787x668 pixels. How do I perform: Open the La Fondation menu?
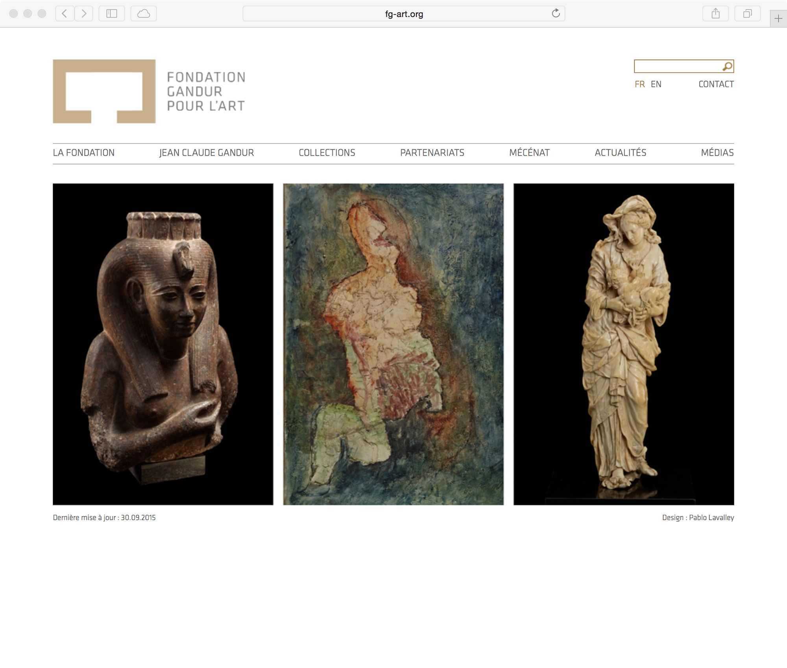(x=84, y=153)
